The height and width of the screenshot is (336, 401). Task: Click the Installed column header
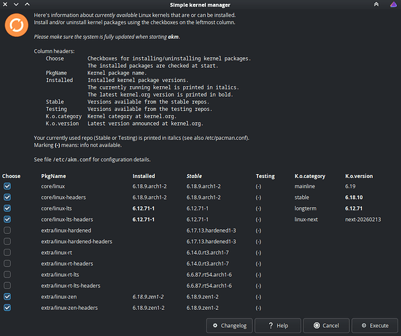click(144, 176)
